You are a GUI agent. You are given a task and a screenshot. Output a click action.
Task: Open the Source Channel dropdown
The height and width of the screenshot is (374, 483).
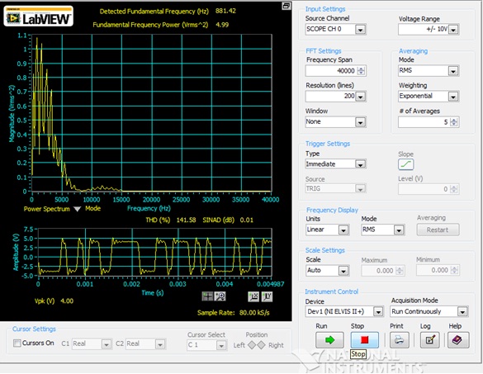335,29
